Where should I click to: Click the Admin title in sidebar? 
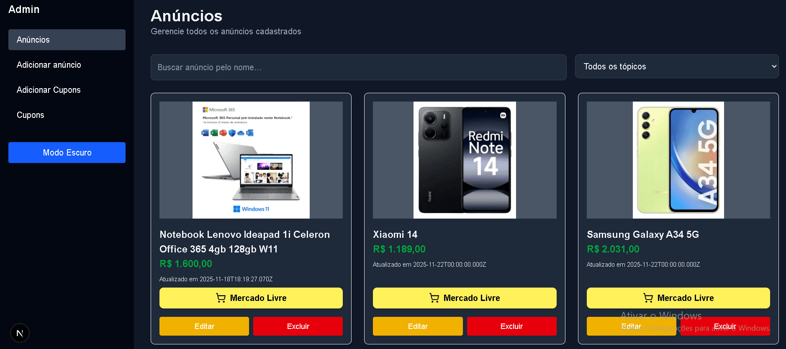pyautogui.click(x=24, y=9)
